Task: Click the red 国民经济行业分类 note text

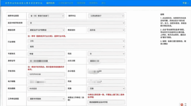Action: click(x=47, y=36)
